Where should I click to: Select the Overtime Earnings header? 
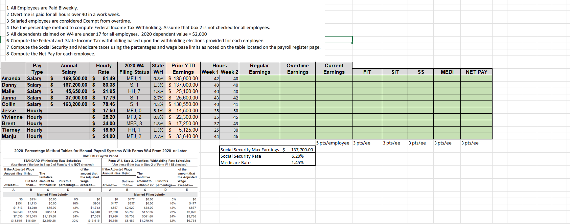(x=298, y=69)
